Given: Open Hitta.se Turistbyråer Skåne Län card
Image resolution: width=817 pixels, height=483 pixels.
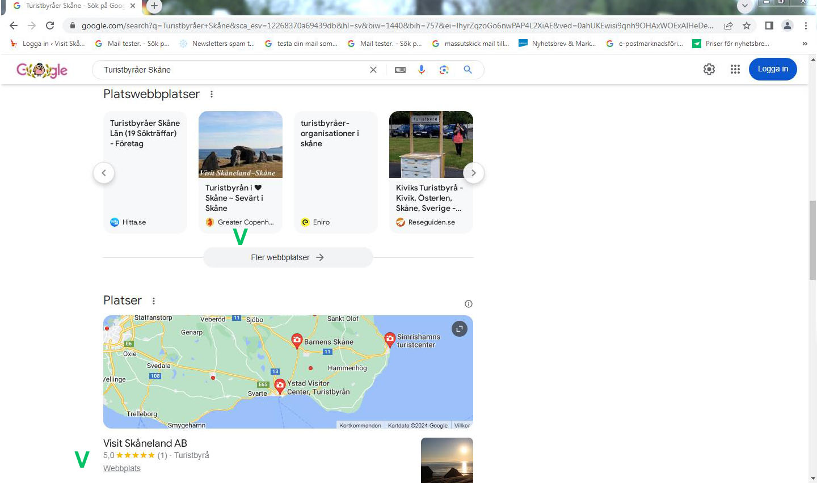Looking at the screenshot, I should (145, 172).
